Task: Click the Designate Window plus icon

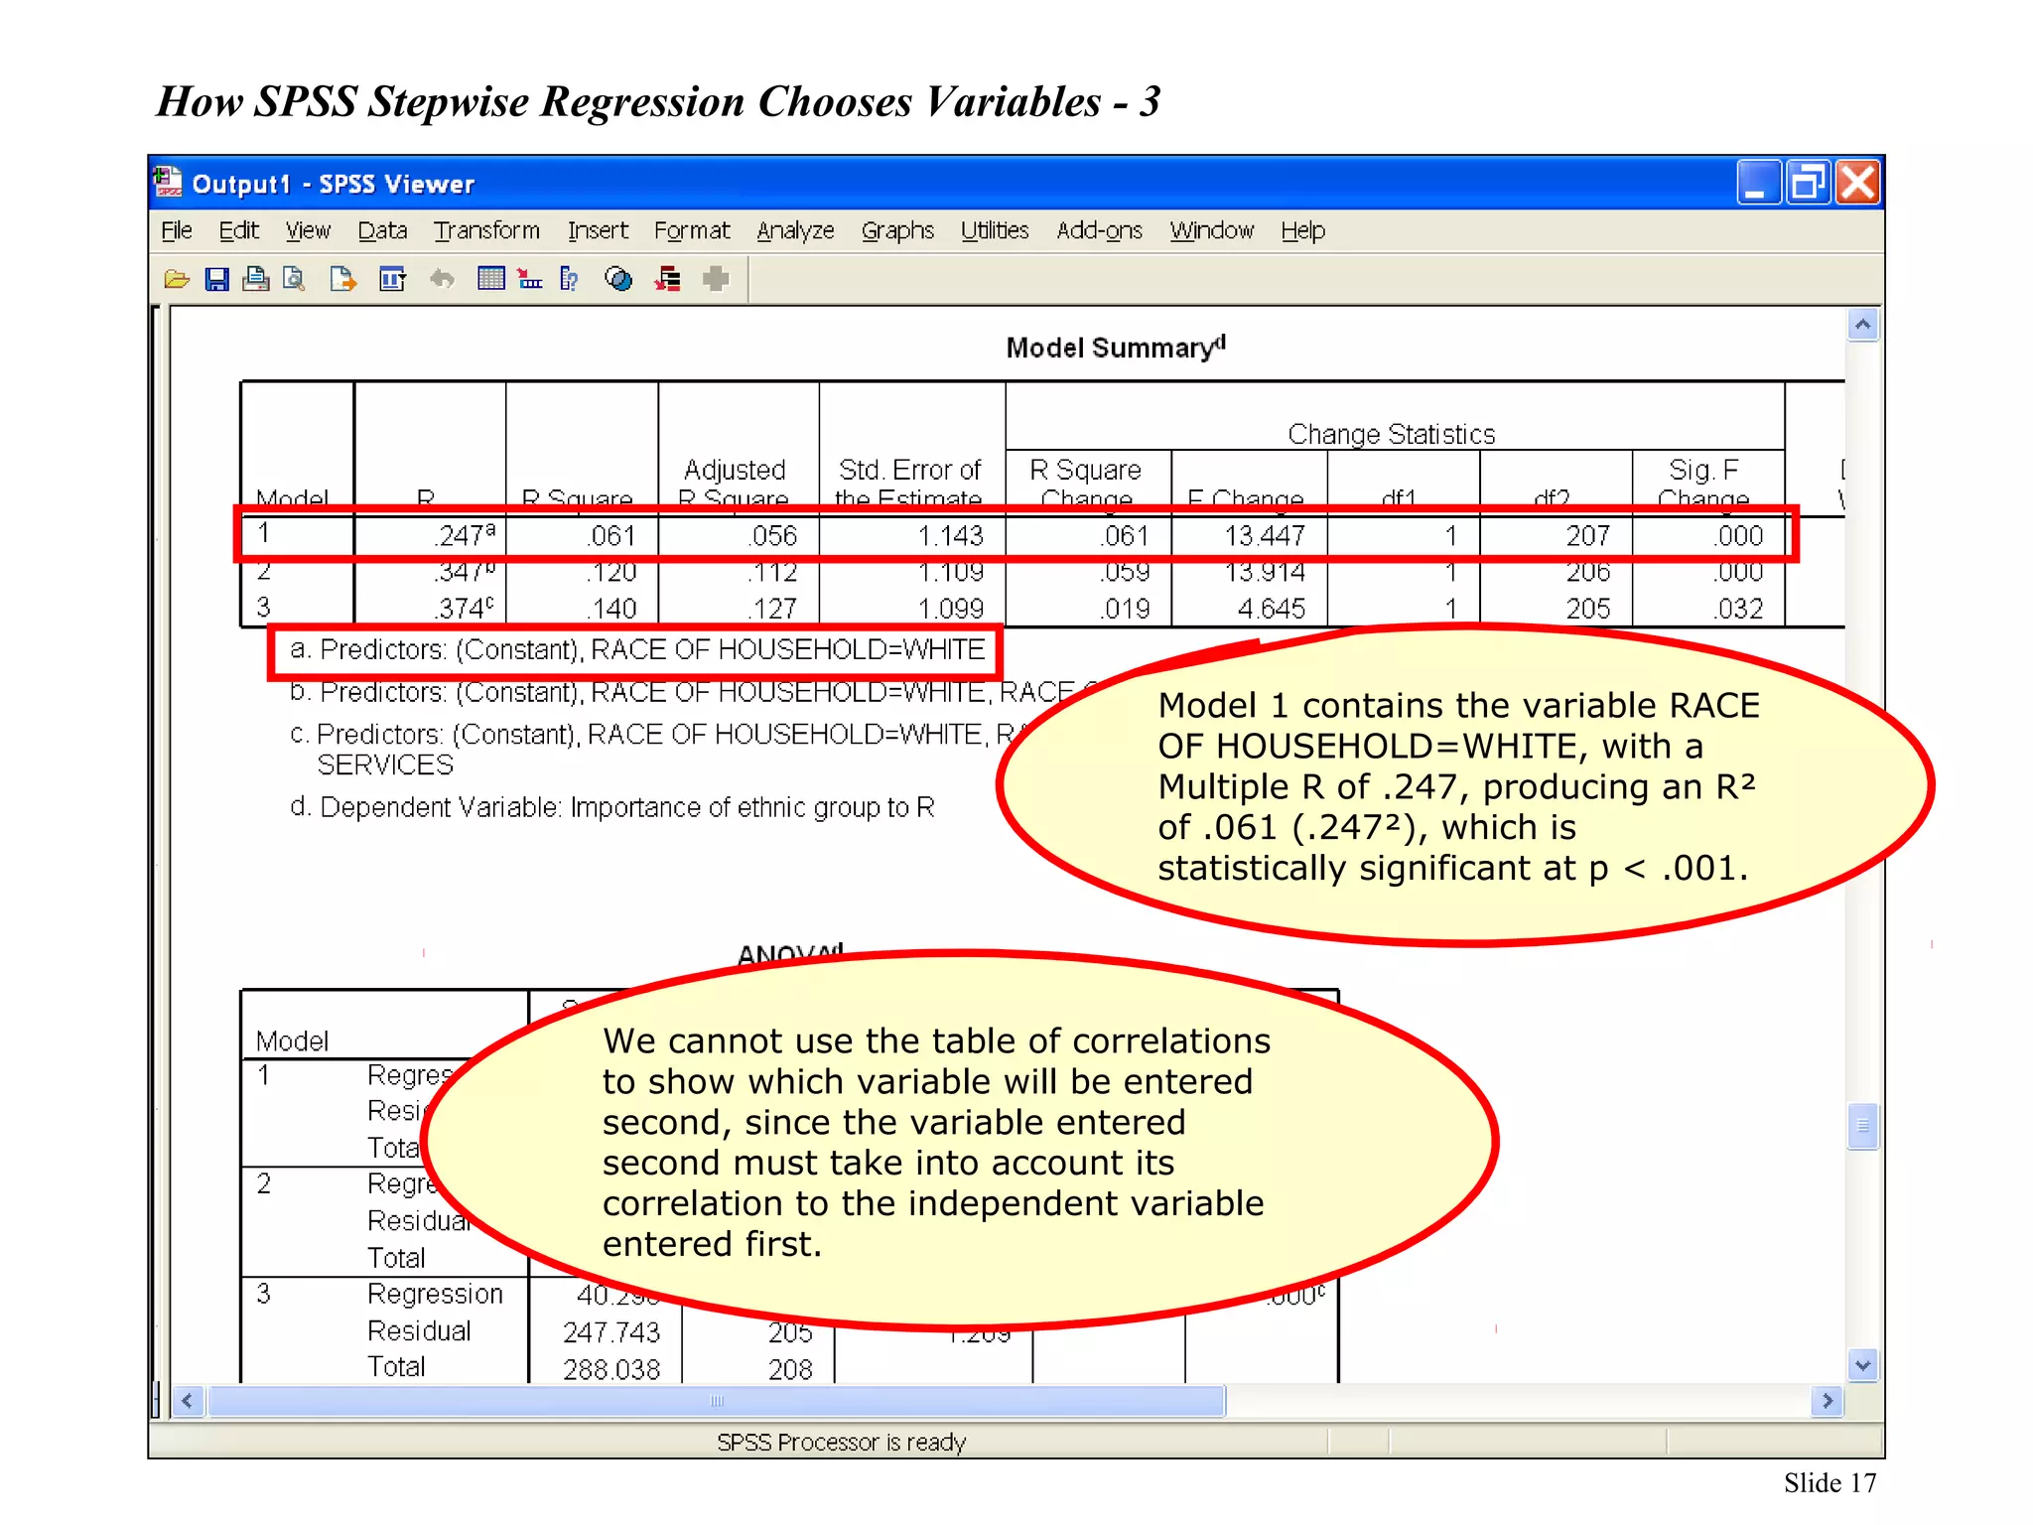Action: click(x=716, y=280)
